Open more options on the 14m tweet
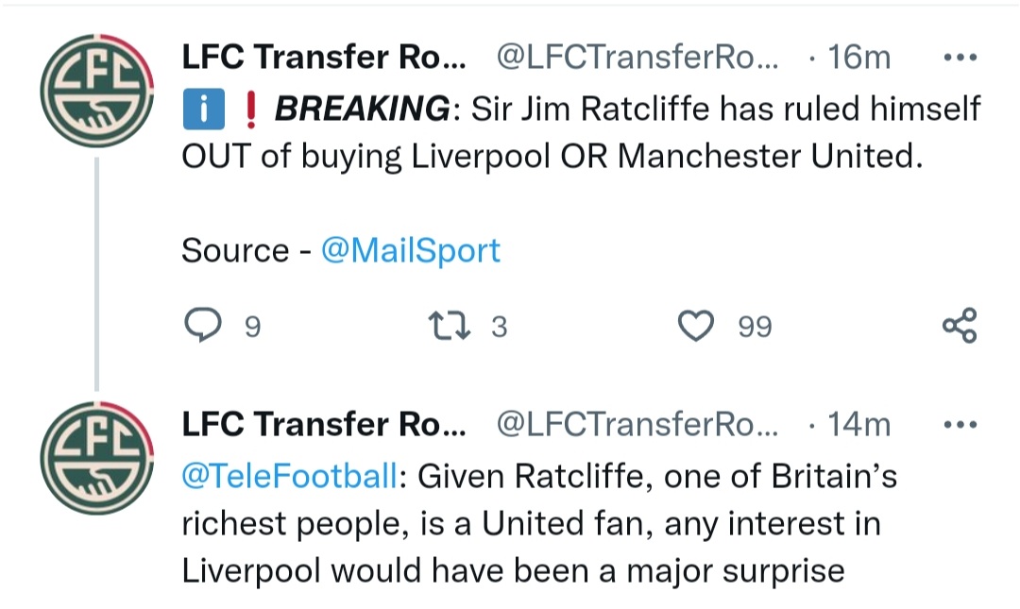This screenshot has width=1020, height=609. [x=960, y=425]
